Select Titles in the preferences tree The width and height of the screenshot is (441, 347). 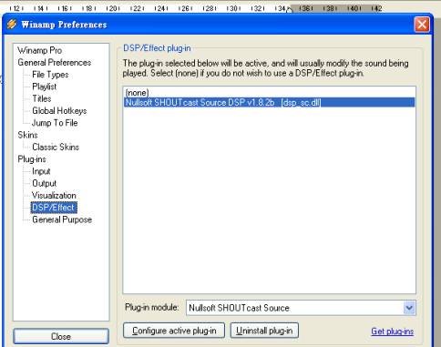(x=42, y=98)
